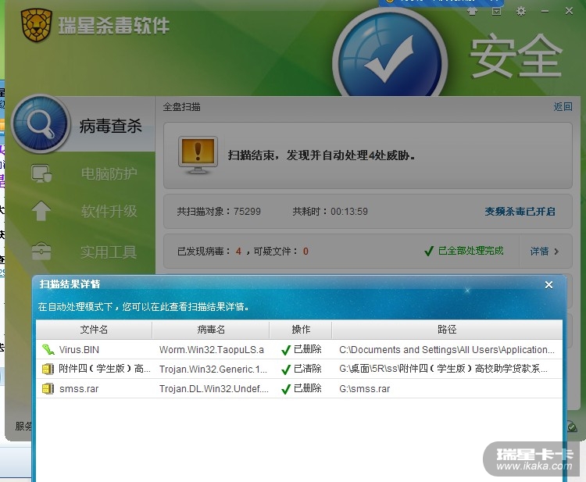Click the 共扫描对象：75299 text
Viewport: 586px width, 482px height.
pos(219,212)
